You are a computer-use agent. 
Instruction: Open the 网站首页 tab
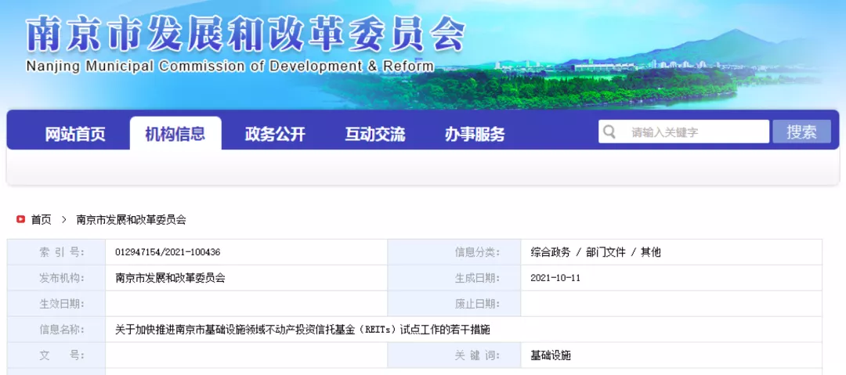point(75,134)
